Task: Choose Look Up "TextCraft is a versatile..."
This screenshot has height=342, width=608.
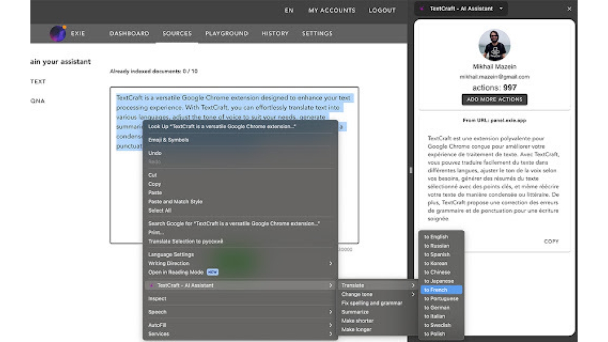Action: (x=240, y=126)
